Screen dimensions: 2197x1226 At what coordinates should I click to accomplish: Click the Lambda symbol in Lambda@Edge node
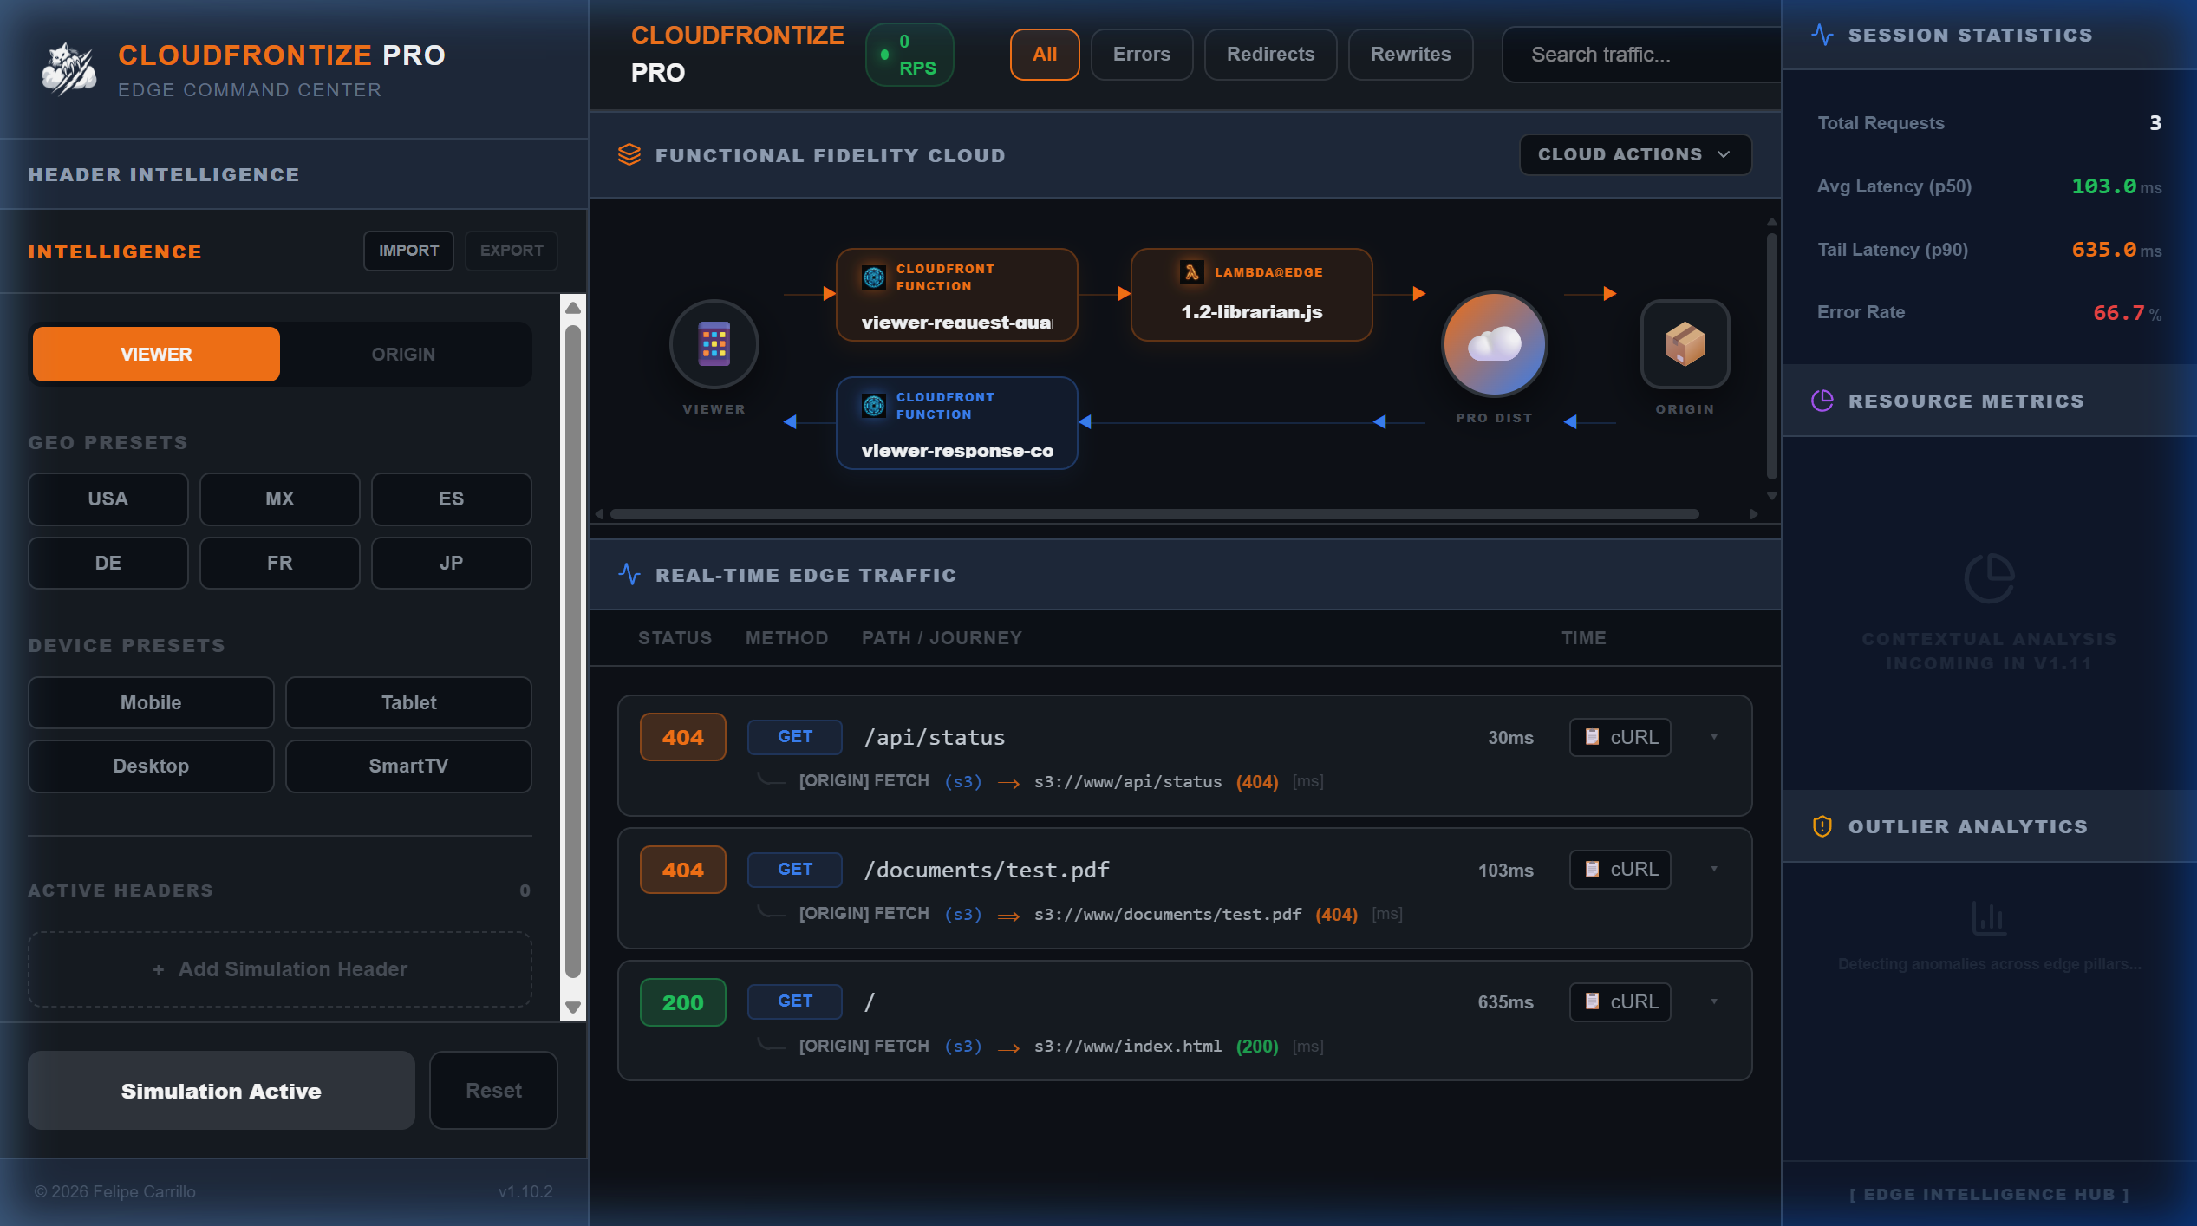pos(1192,272)
